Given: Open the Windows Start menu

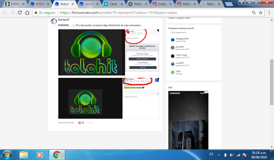Looking at the screenshot, I should pyautogui.click(x=7, y=155).
